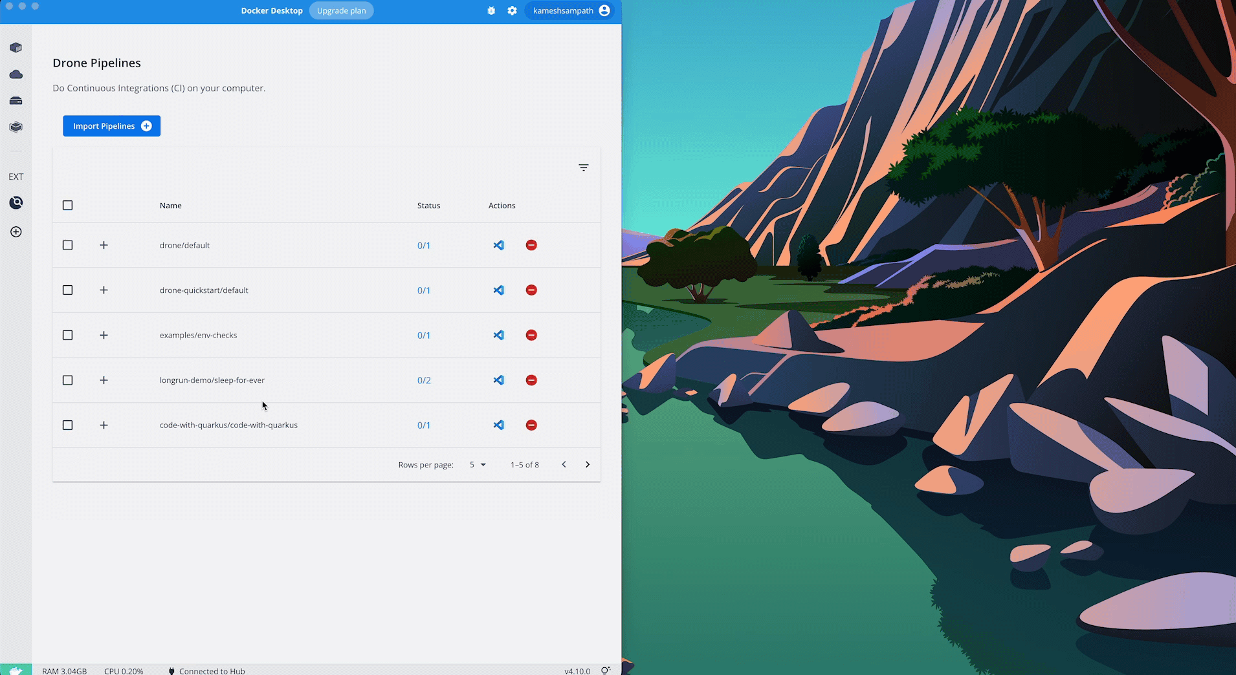The width and height of the screenshot is (1236, 675).
Task: Open the bug troubleshoot icon in header
Action: coord(491,11)
